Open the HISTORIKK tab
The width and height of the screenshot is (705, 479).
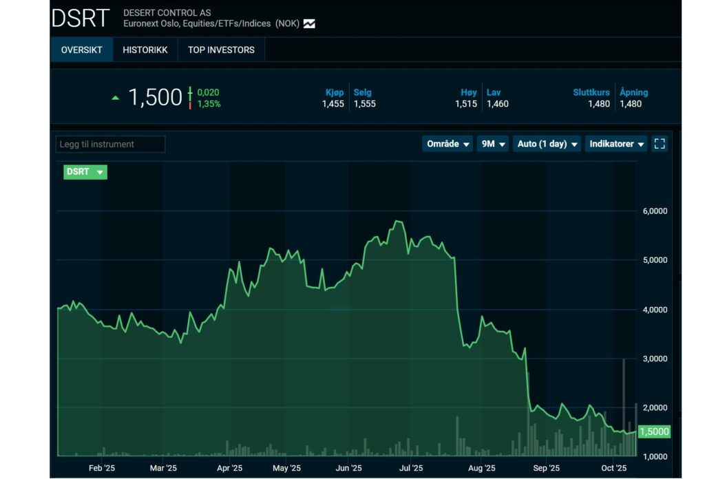pyautogui.click(x=145, y=50)
